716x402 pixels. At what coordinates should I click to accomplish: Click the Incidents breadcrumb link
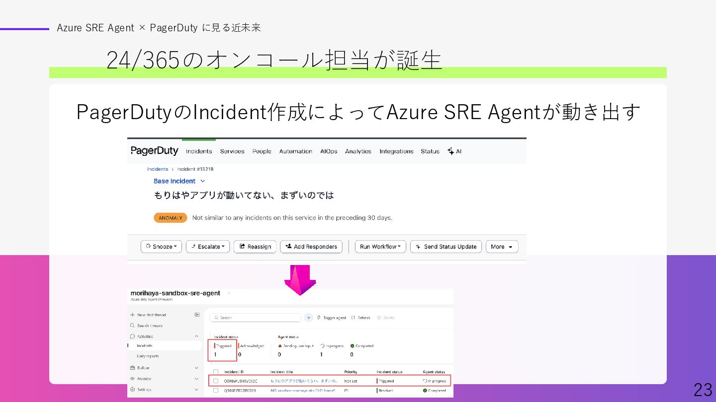click(158, 169)
